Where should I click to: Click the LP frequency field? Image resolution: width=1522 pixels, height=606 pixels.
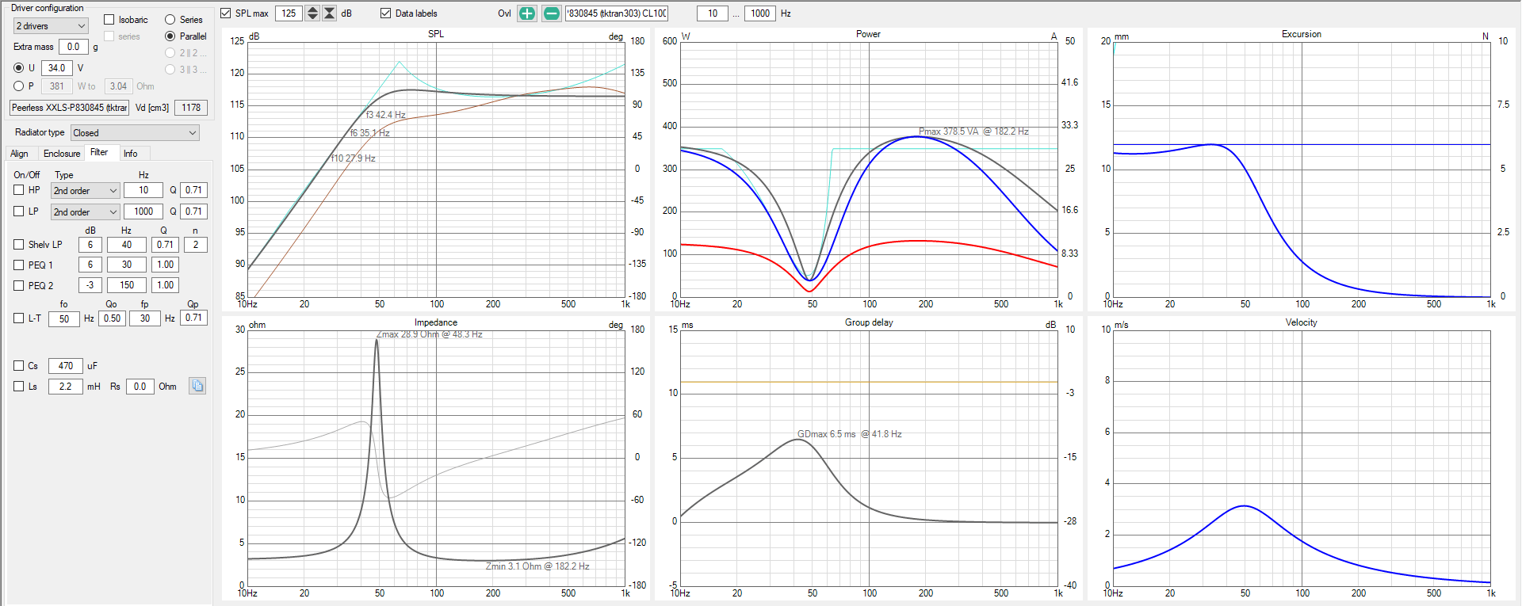click(143, 212)
